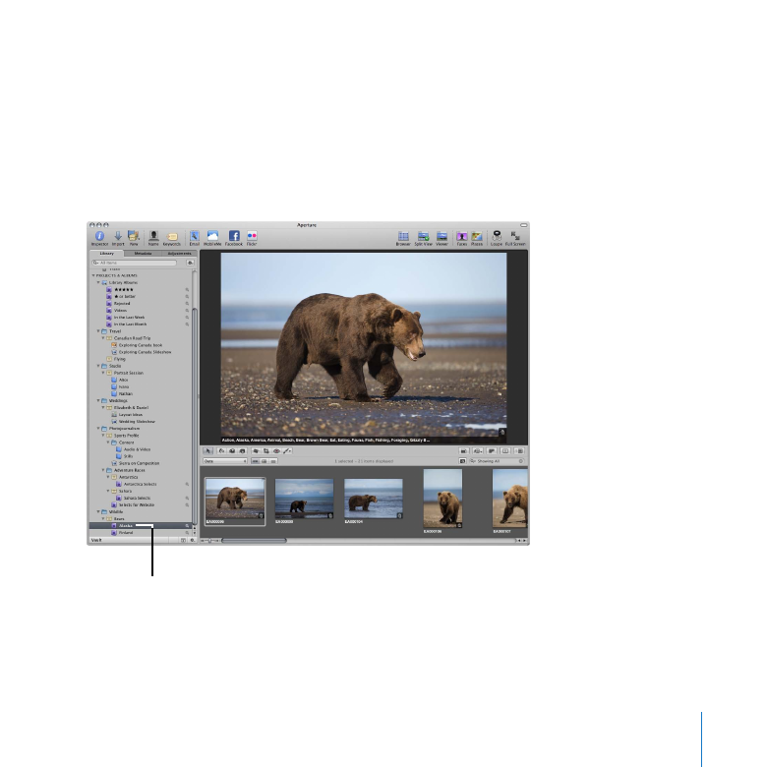Open the Inspector from the toolbar
This screenshot has height=767, width=767.
coord(99,236)
